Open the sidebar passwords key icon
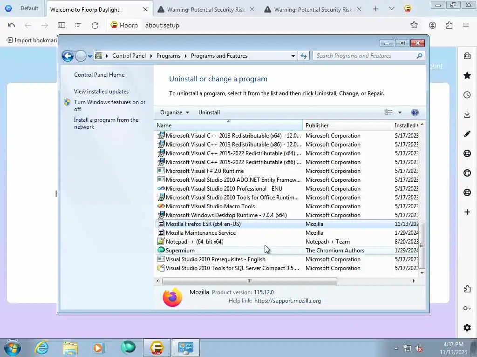 click(467, 308)
